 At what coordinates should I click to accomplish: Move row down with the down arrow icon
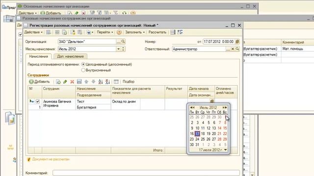click(x=93, y=82)
